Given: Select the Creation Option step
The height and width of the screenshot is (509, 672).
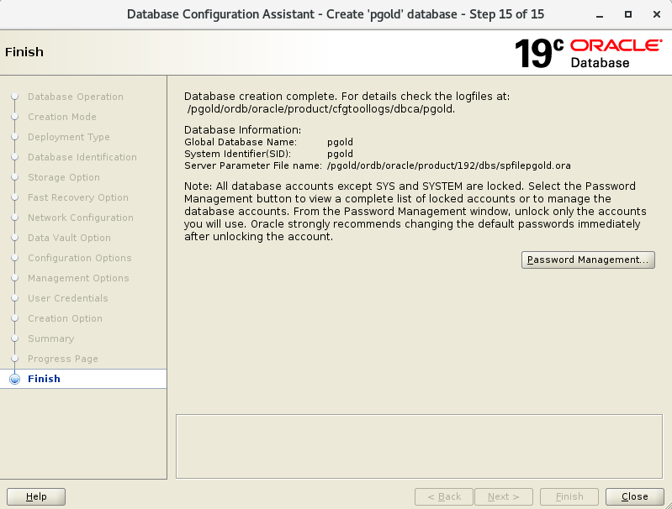Looking at the screenshot, I should point(65,318).
